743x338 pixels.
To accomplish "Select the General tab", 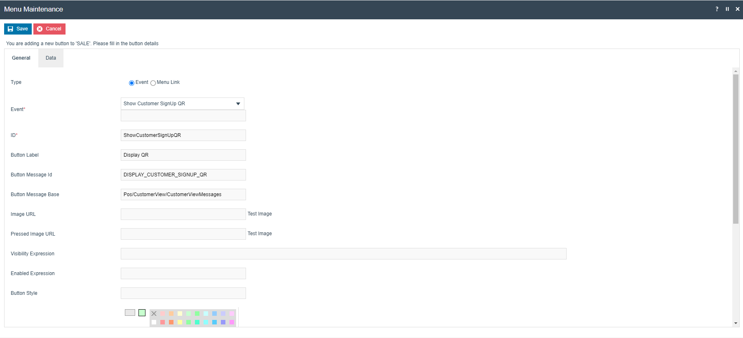I will (21, 58).
